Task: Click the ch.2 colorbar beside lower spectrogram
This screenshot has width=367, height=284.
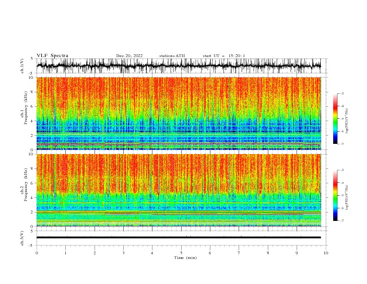Action: coord(335,195)
